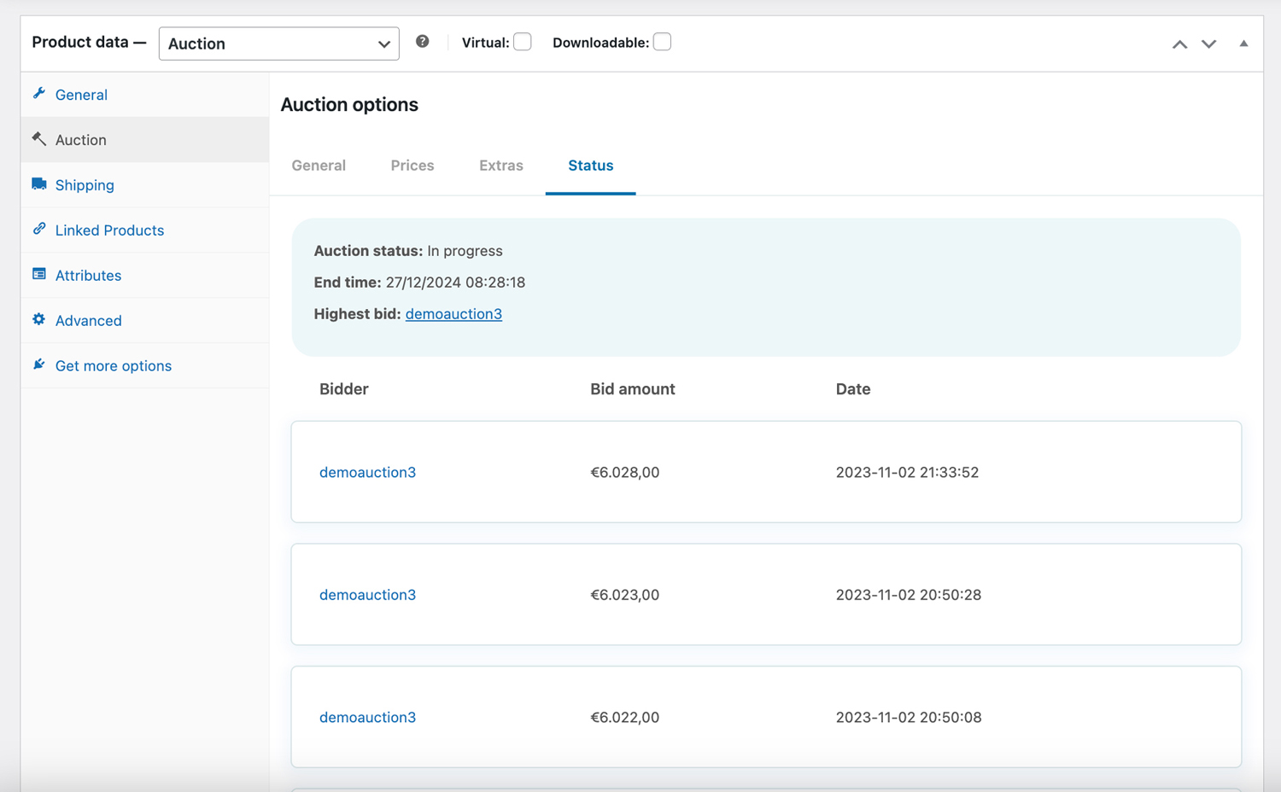Open the Product data type dropdown
The image size is (1281, 792).
click(x=278, y=44)
